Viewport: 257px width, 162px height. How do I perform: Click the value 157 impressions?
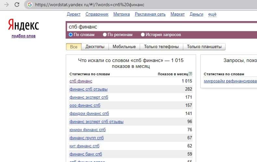(189, 105)
